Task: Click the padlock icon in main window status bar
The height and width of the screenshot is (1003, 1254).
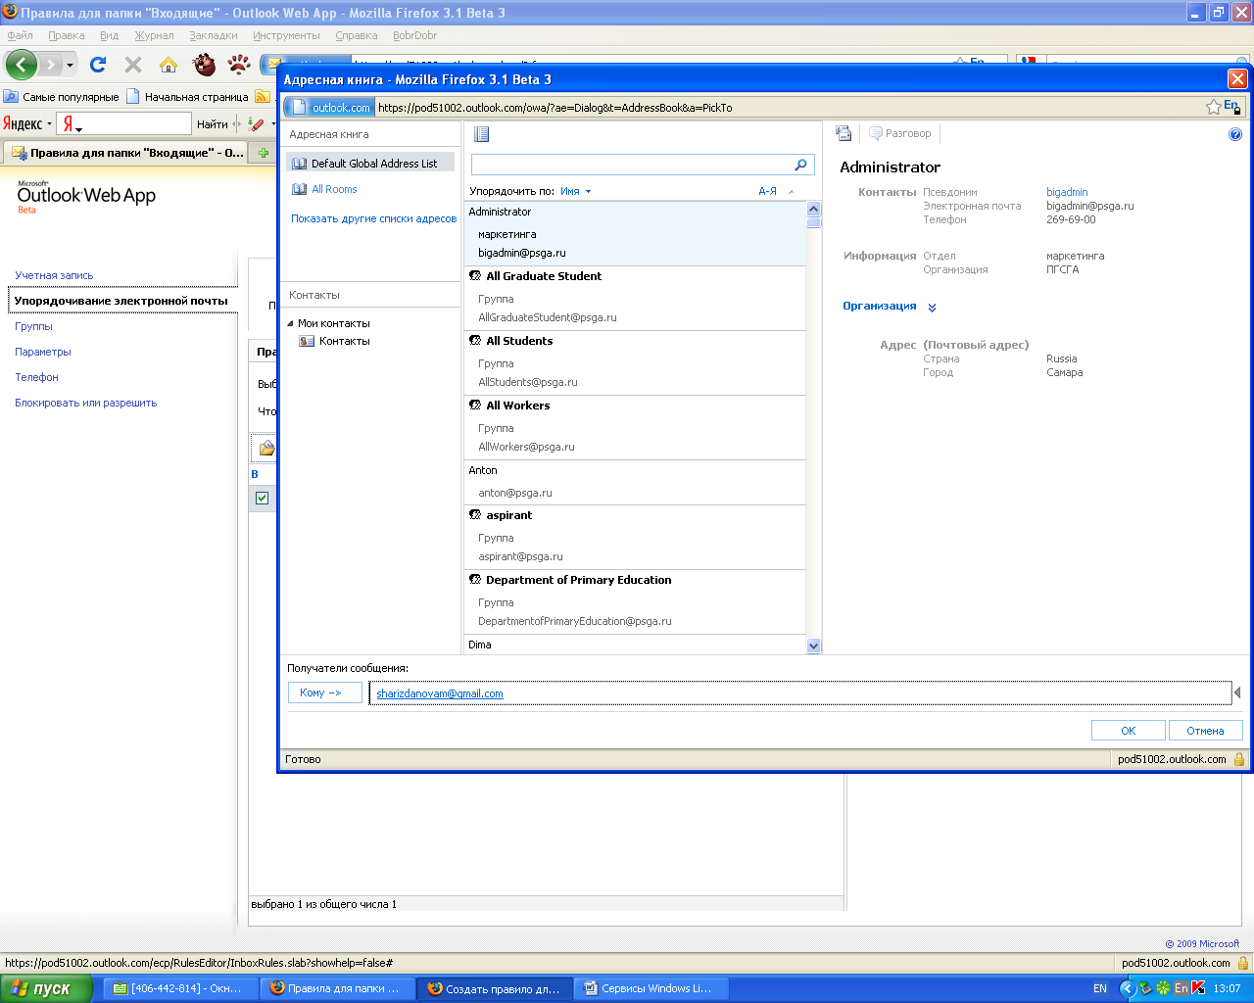Action: (1243, 963)
